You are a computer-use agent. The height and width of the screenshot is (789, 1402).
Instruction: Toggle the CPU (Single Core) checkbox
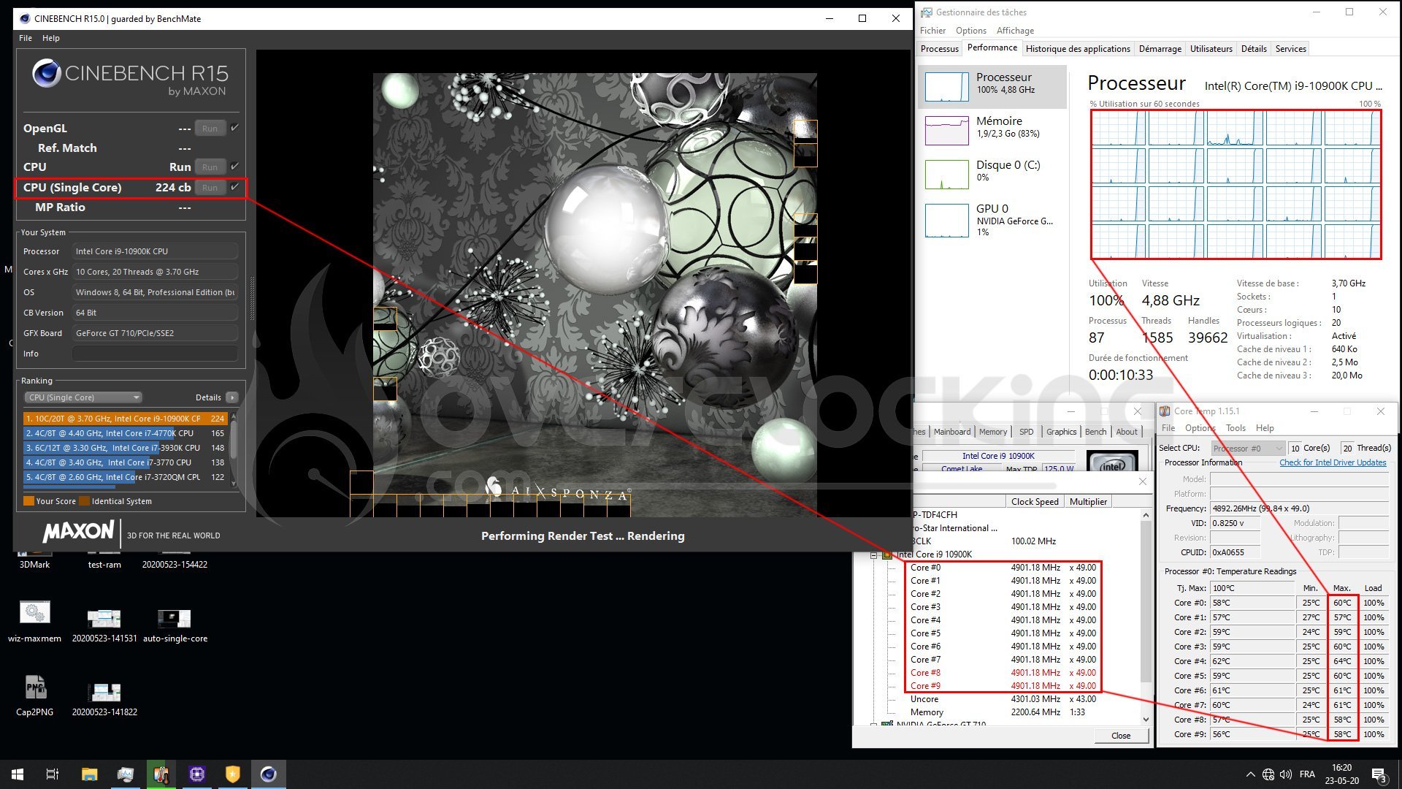click(x=235, y=187)
